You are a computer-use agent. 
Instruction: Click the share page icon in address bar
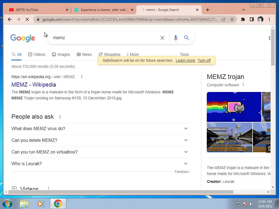click(x=223, y=19)
